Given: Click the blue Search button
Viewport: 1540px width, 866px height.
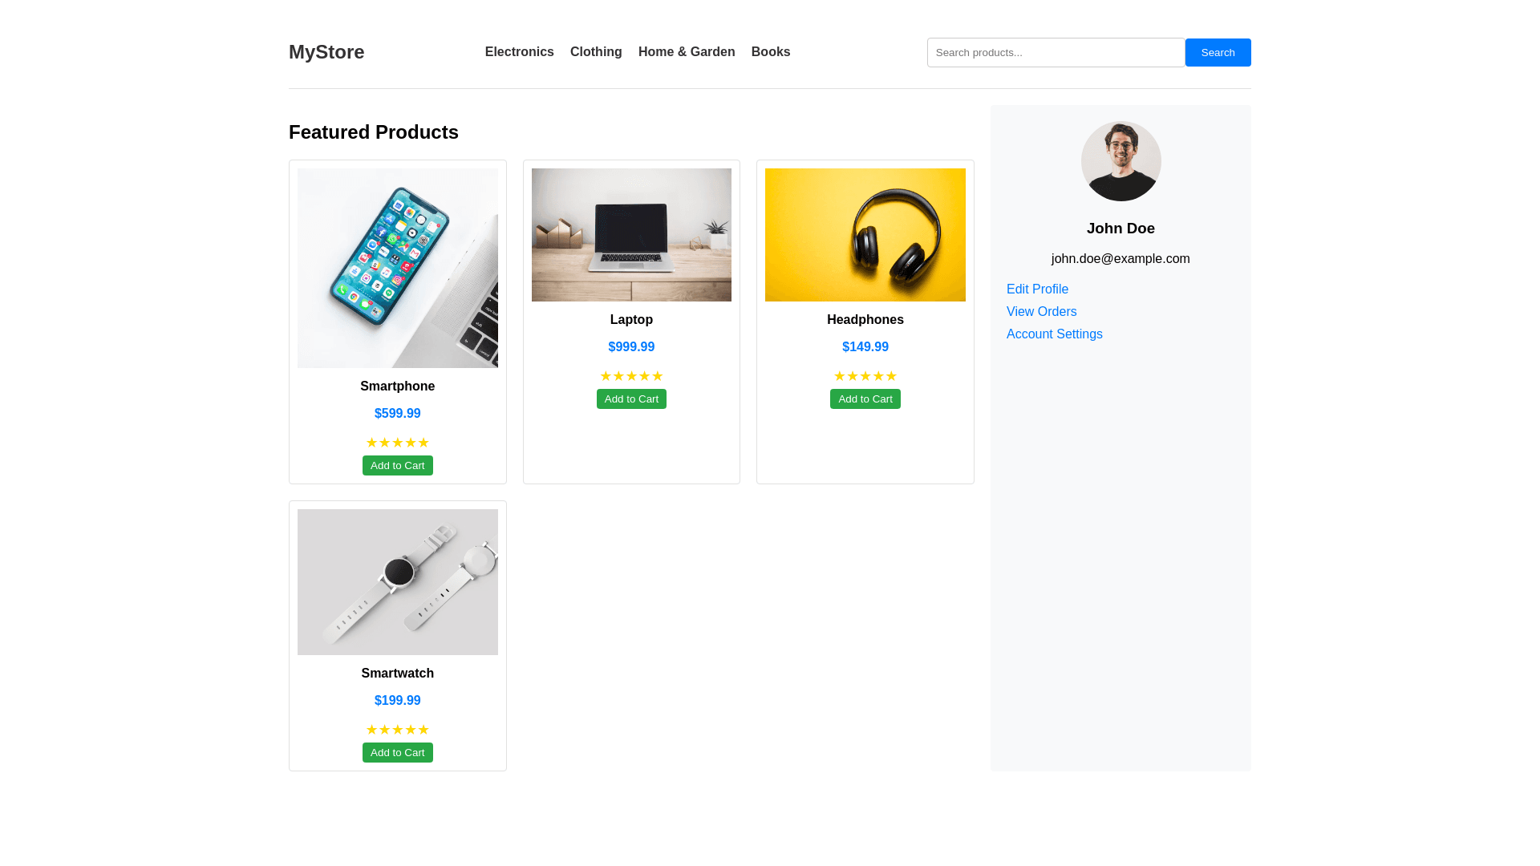Looking at the screenshot, I should coord(1218,53).
